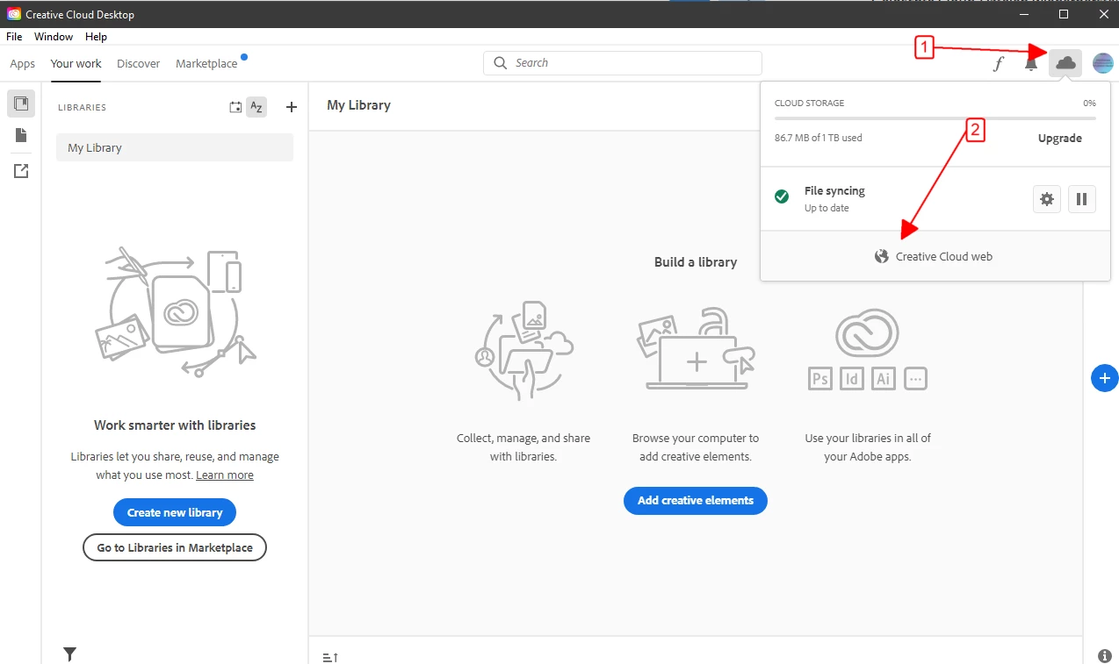Click the sort order icon at bottom
The image size is (1119, 664).
coord(330,657)
